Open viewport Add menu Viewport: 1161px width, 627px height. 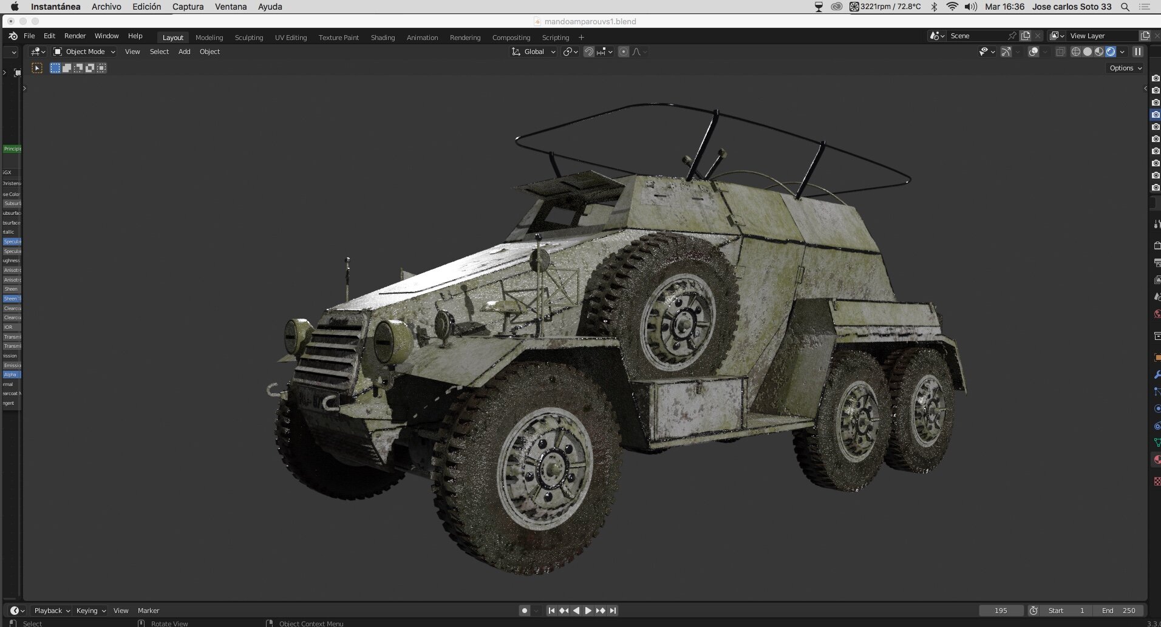[184, 52]
